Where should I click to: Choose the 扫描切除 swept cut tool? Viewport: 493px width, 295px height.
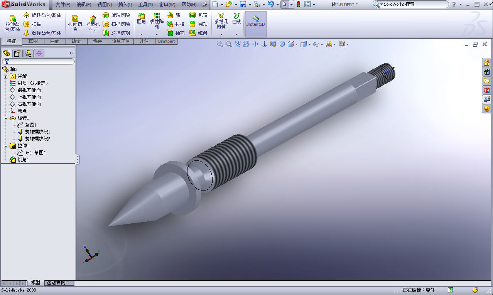click(116, 24)
